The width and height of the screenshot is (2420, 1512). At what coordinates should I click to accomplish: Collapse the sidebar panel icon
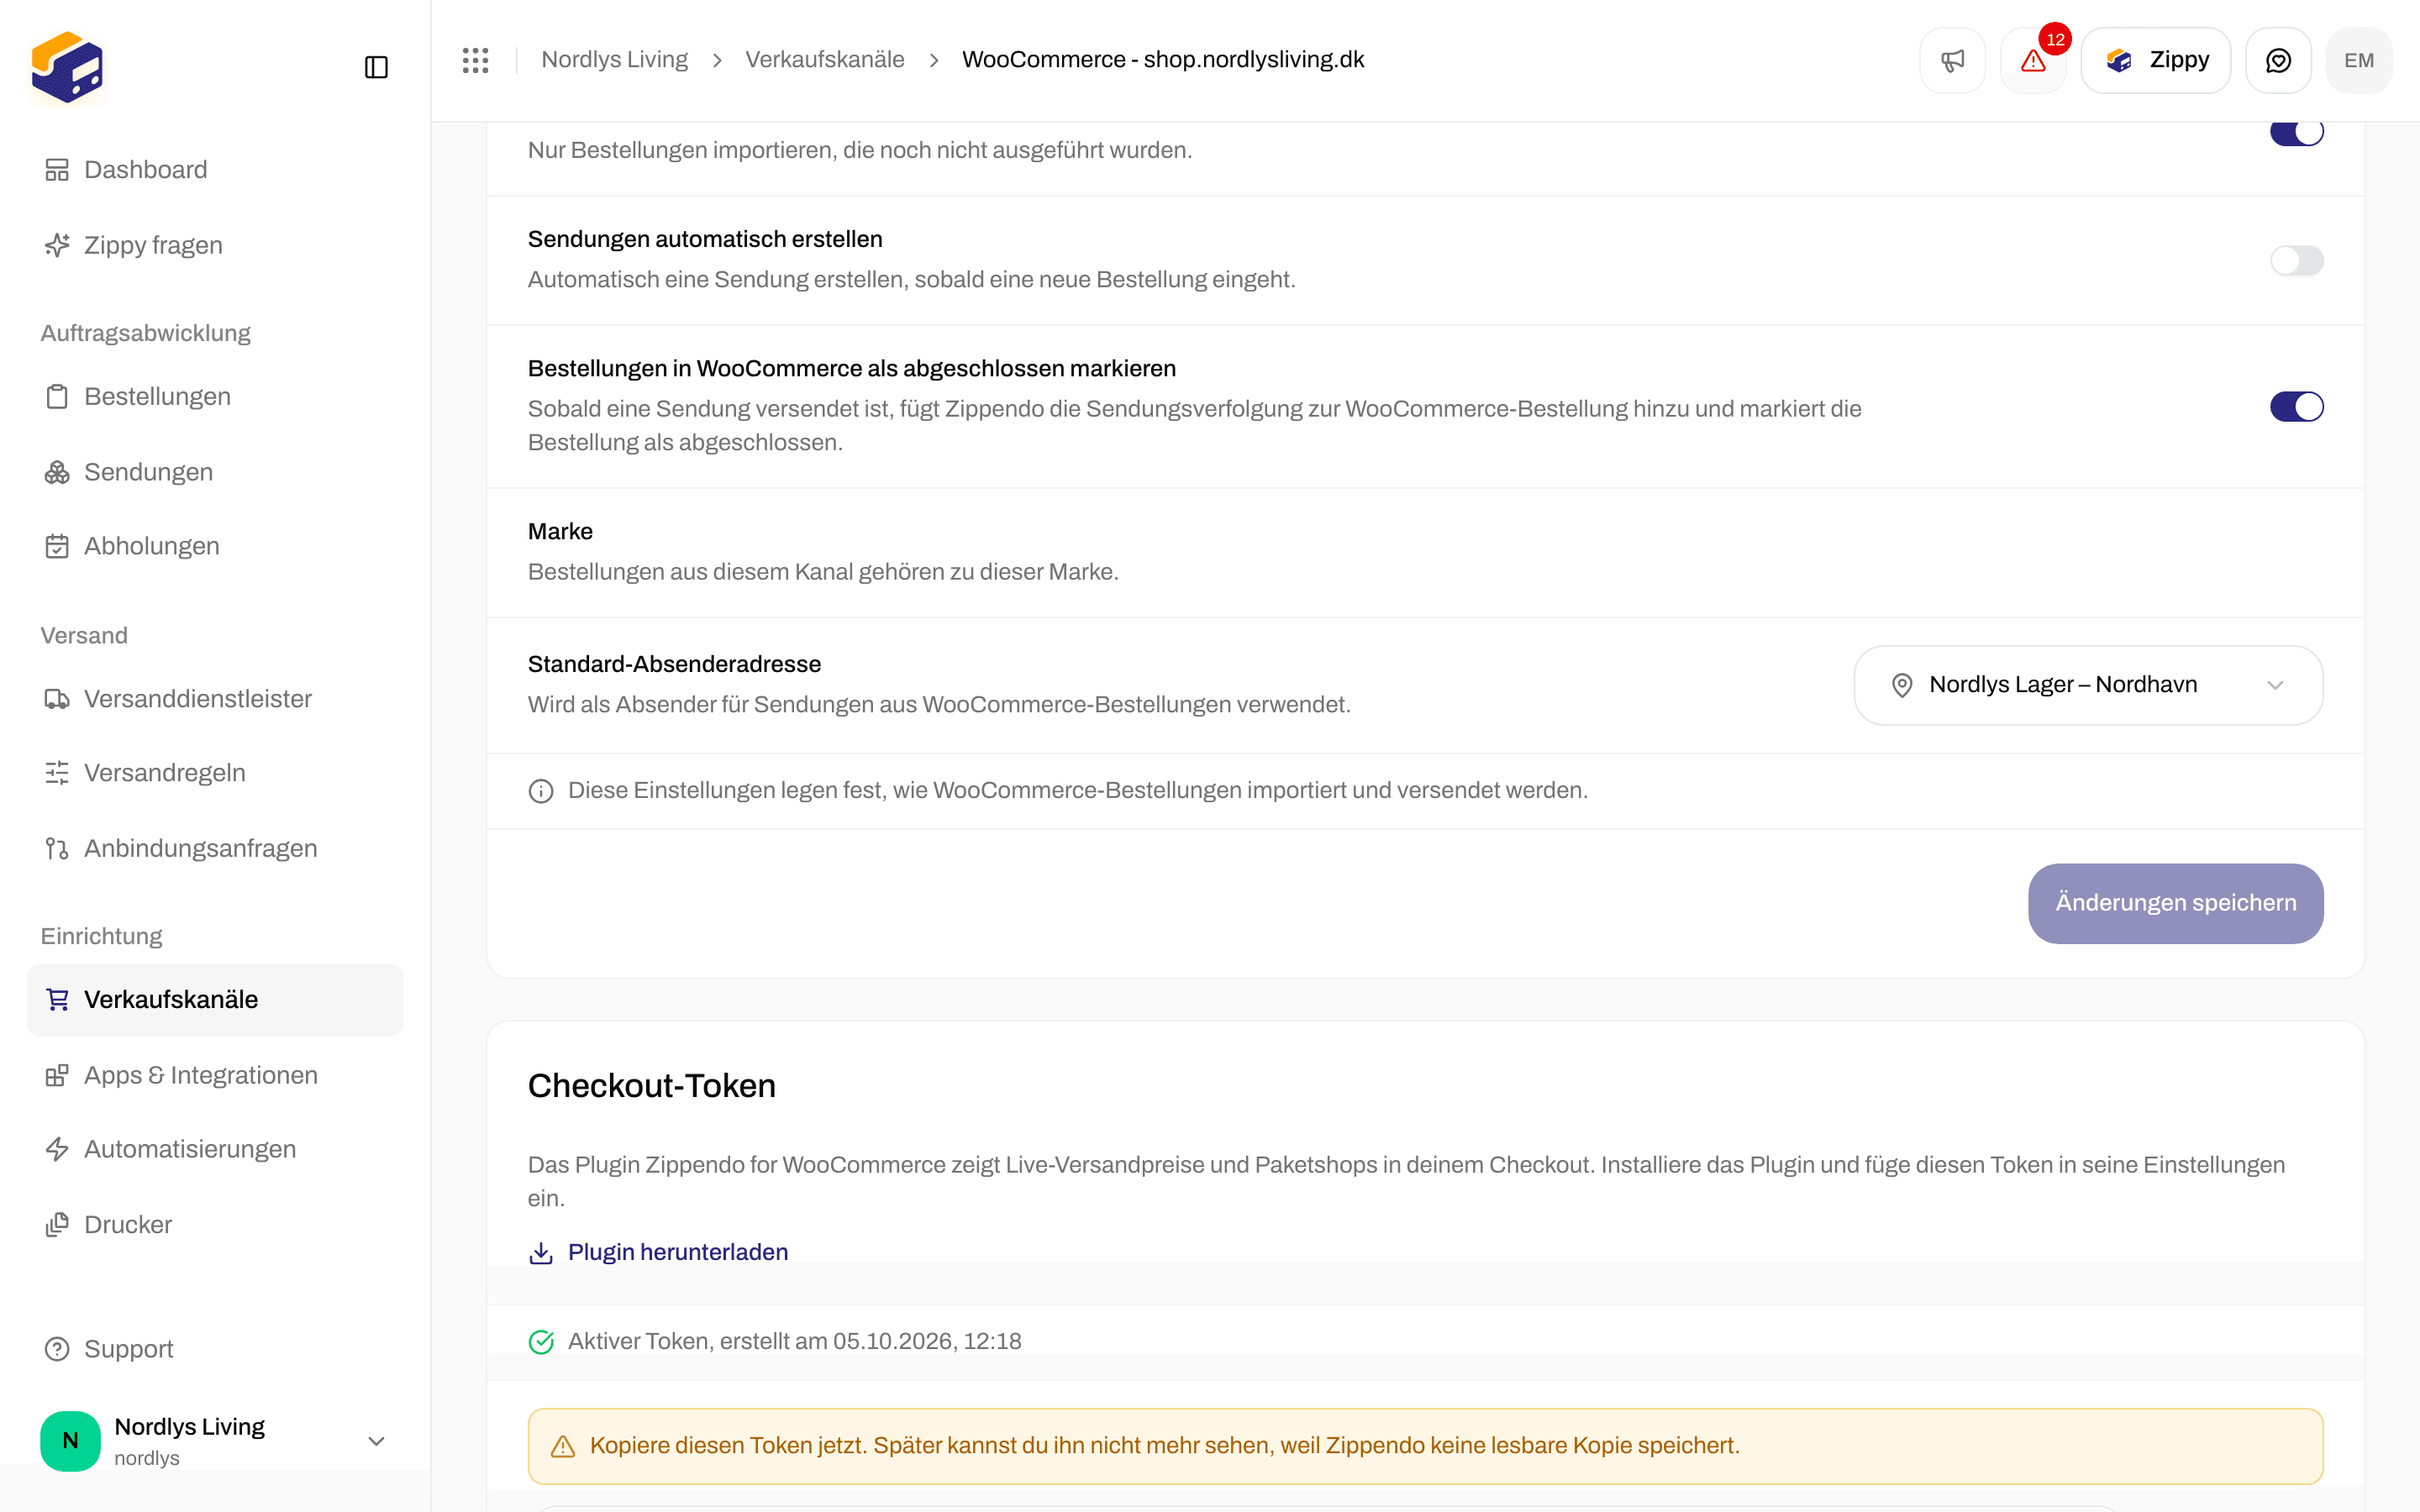pos(376,67)
